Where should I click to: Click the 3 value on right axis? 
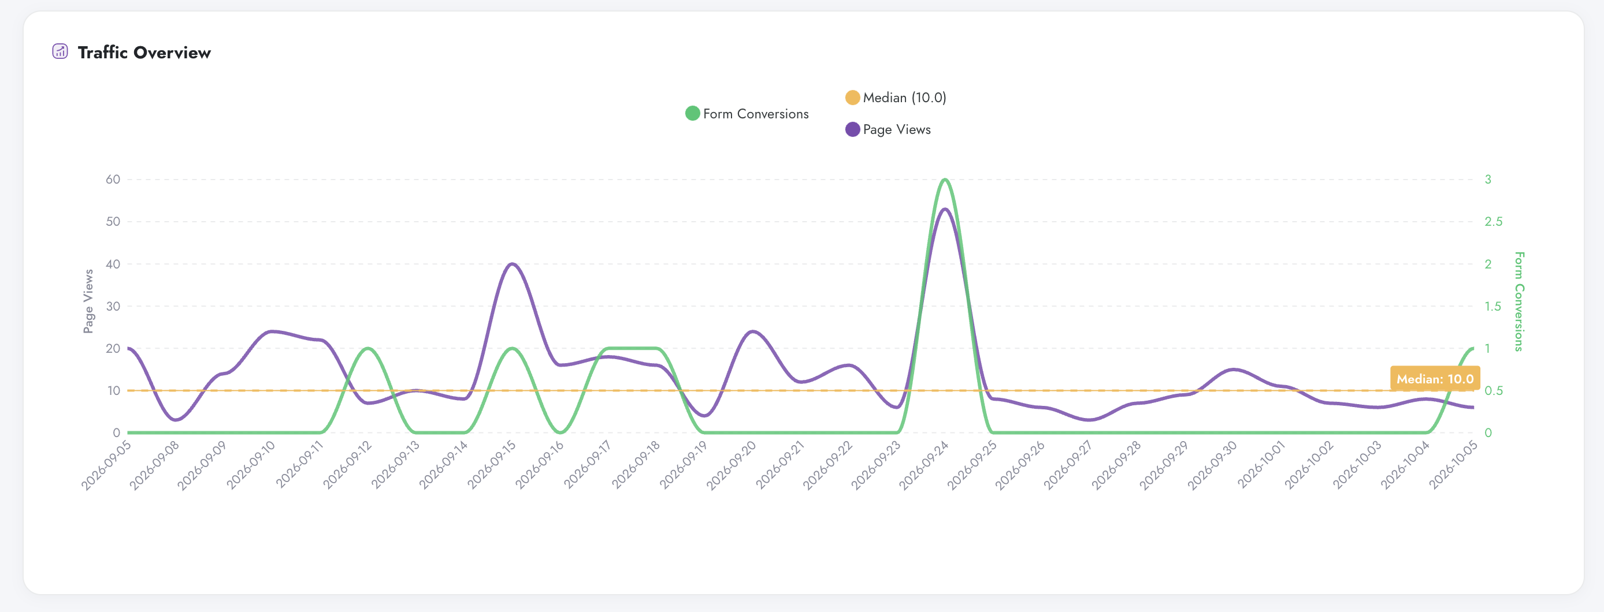coord(1488,179)
